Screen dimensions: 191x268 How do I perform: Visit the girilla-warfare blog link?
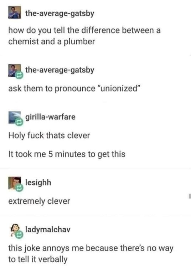pyautogui.click(x=50, y=117)
